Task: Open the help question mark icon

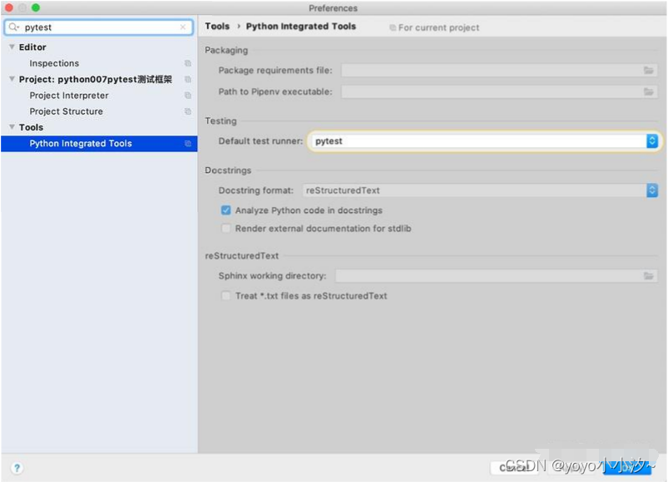Action: coord(17,468)
